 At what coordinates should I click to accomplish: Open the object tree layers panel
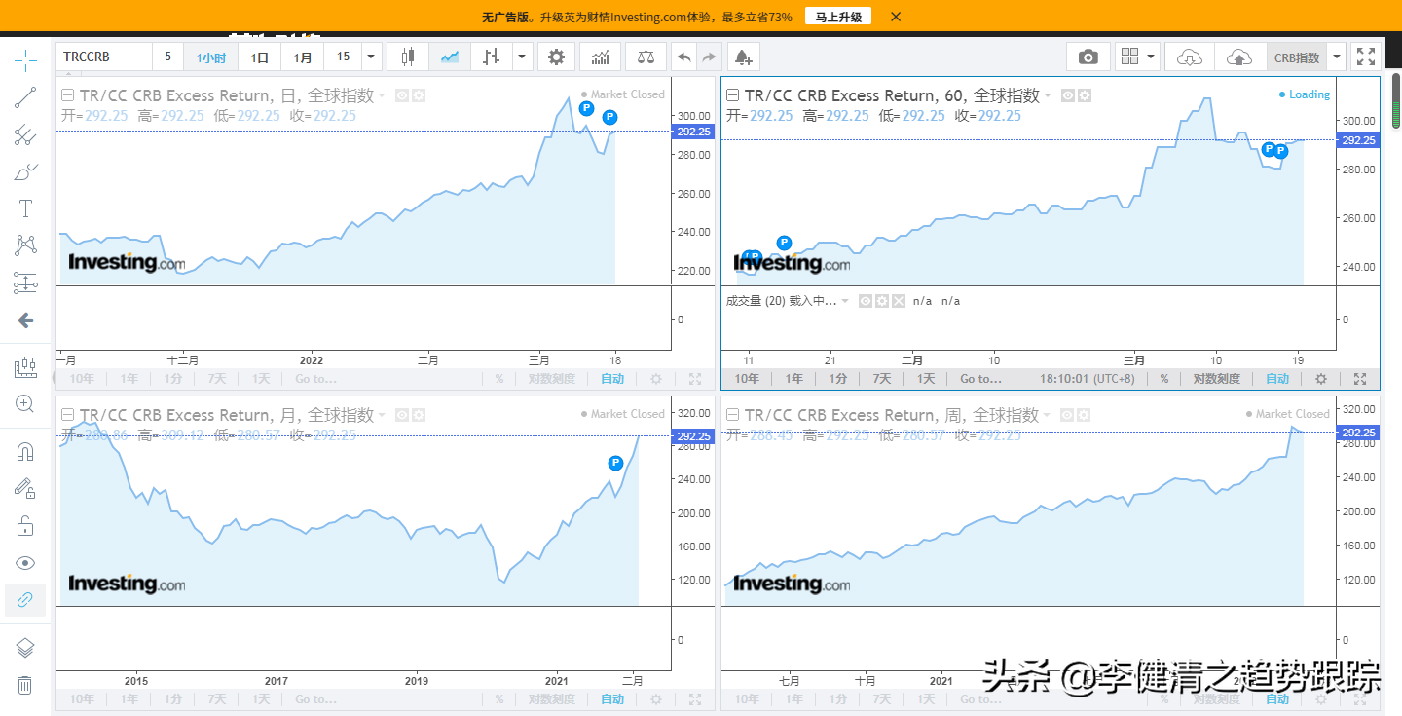click(25, 648)
